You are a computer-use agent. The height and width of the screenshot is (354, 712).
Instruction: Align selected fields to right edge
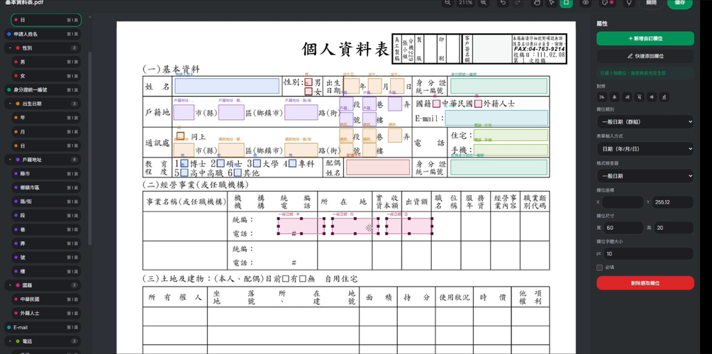(x=627, y=96)
